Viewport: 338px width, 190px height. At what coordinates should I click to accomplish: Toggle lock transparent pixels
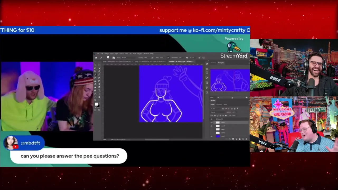click(215, 116)
